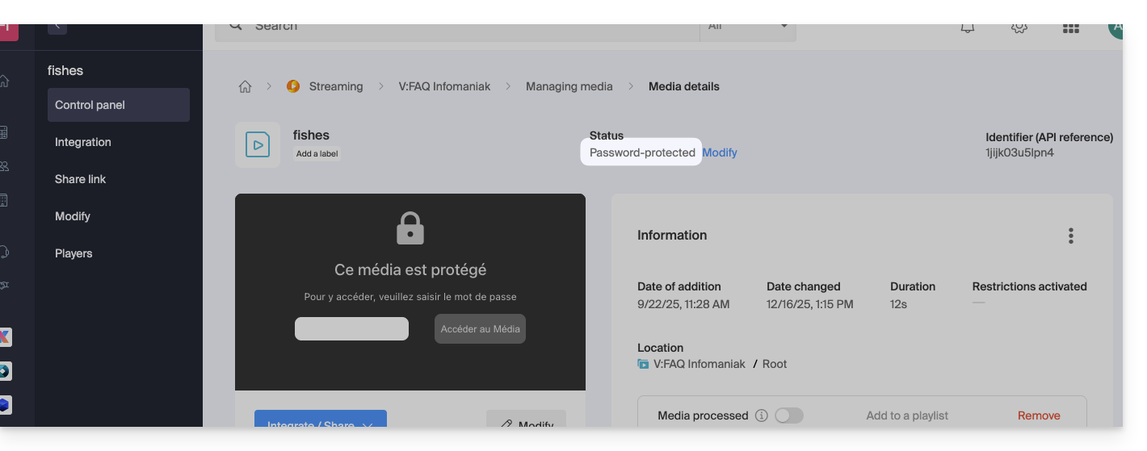Select Share link in the sidebar
Viewport: 1147px width, 451px height.
81,179
